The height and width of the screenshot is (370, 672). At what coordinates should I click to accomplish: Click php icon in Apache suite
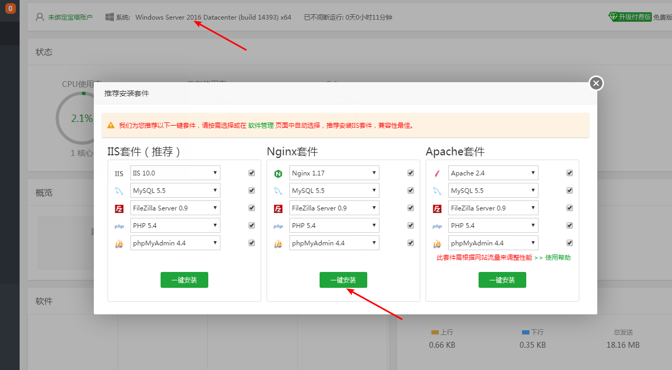437,226
